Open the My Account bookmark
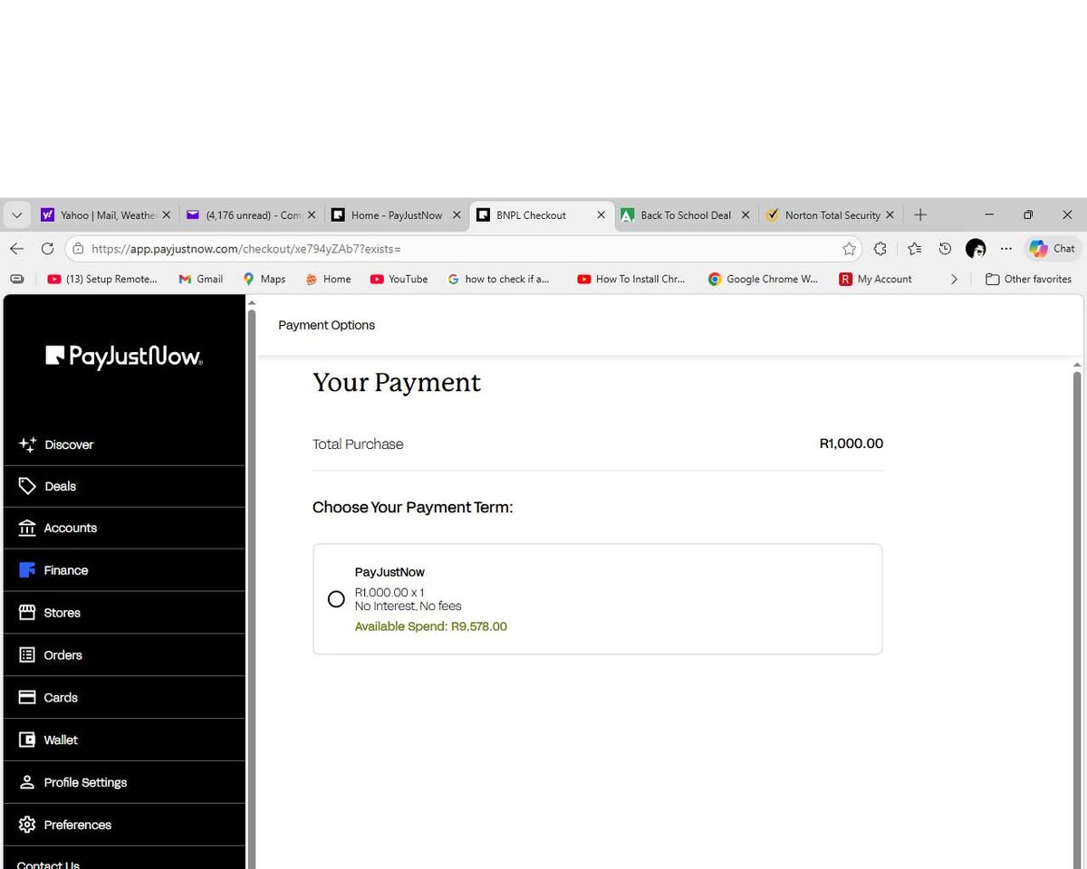The height and width of the screenshot is (869, 1087). coord(876,279)
